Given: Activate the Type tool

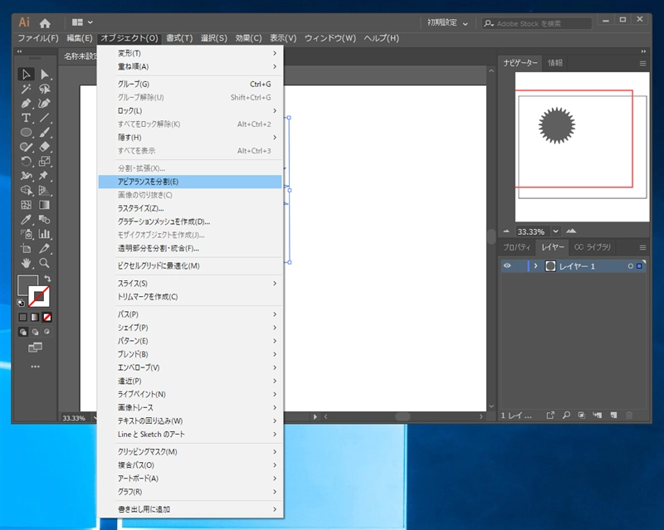Looking at the screenshot, I should [x=26, y=118].
